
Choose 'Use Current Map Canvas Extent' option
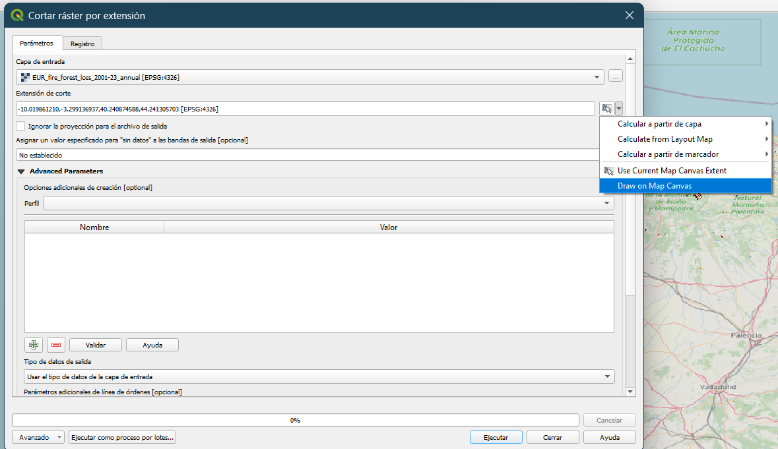point(671,171)
